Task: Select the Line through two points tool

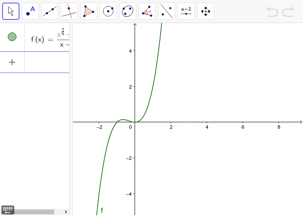Action: [50, 11]
